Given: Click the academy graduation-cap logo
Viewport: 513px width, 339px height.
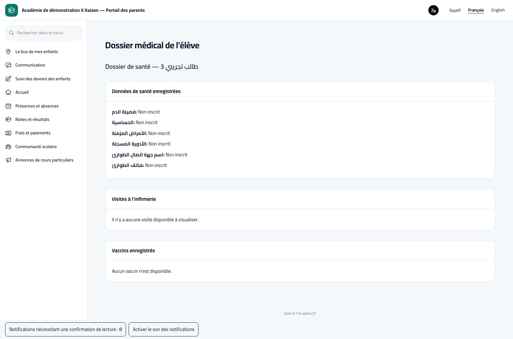Looking at the screenshot, I should click(x=12, y=10).
